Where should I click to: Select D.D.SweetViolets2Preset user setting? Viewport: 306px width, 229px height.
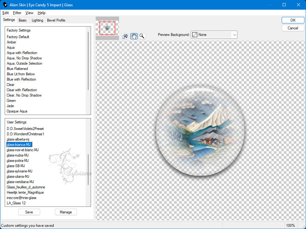click(x=25, y=129)
